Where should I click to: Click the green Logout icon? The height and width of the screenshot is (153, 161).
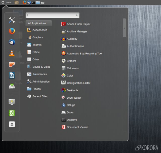tap(12, 113)
